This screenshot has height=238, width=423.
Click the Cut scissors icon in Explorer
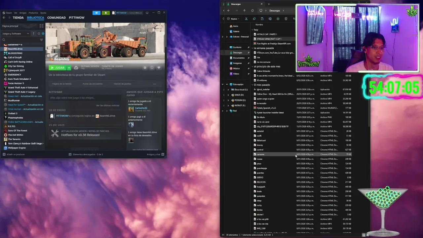pos(246,19)
